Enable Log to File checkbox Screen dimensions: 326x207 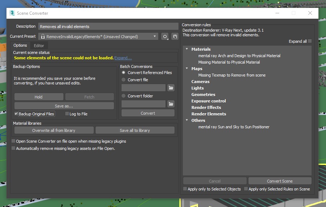[x=67, y=114]
